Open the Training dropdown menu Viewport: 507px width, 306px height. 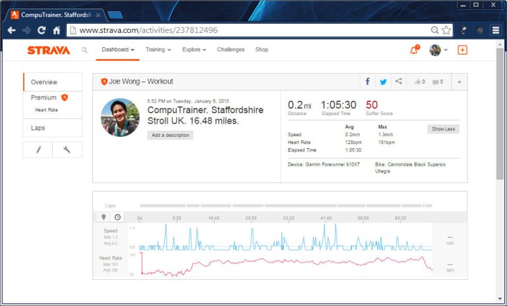158,49
